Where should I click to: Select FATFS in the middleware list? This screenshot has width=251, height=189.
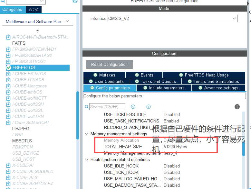click(19, 43)
